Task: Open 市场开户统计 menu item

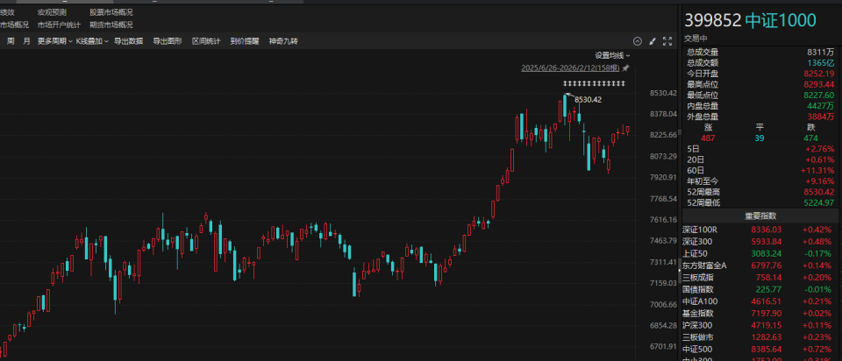Action: point(59,25)
